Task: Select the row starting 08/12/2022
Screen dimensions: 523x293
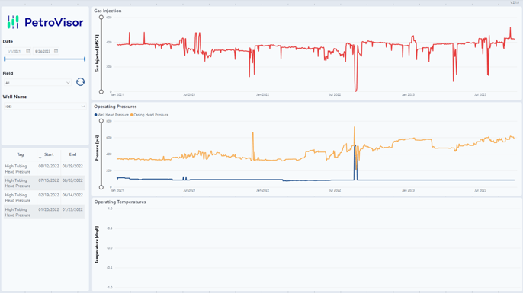Action: coord(44,169)
